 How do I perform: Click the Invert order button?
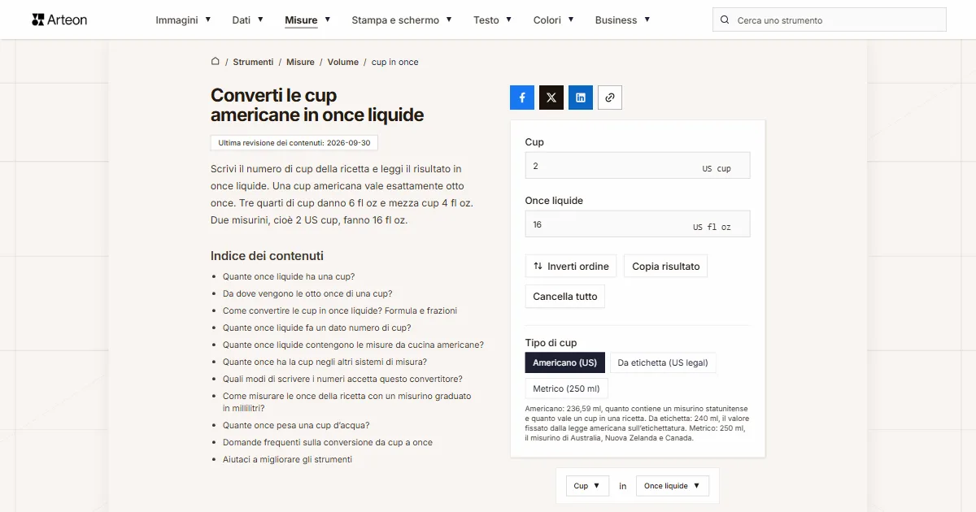pyautogui.click(x=571, y=267)
